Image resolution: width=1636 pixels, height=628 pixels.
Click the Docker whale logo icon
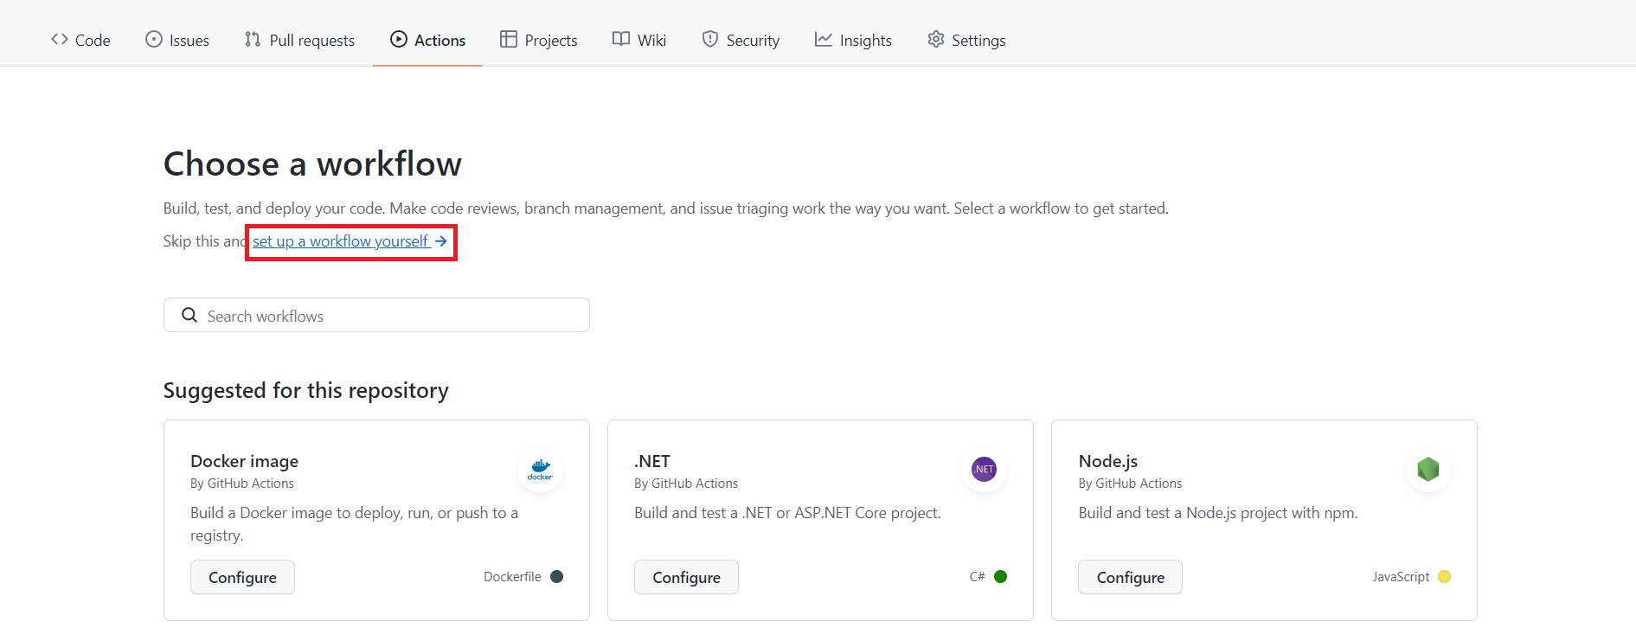pos(541,470)
